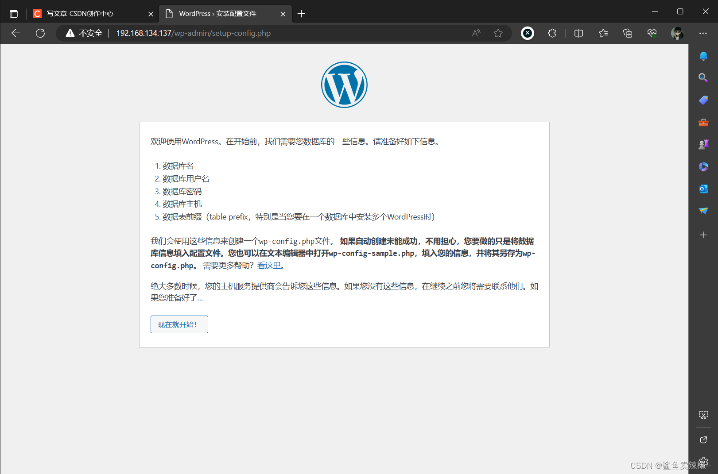Image resolution: width=718 pixels, height=474 pixels.
Task: Open the vertical tabs switcher icon
Action: 14,14
